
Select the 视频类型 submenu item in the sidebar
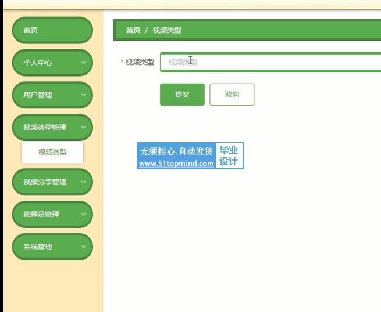coord(52,153)
